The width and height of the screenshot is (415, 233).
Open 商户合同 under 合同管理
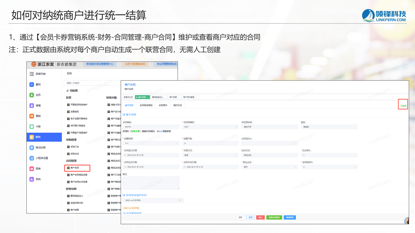coord(77,168)
